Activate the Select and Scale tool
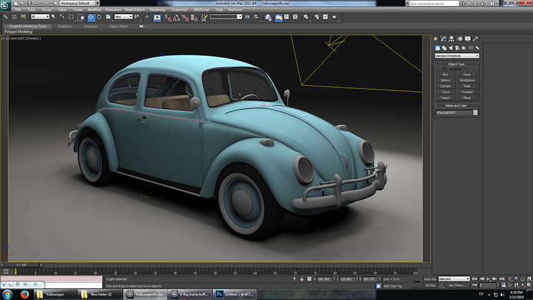The width and height of the screenshot is (533, 300). coord(108,17)
